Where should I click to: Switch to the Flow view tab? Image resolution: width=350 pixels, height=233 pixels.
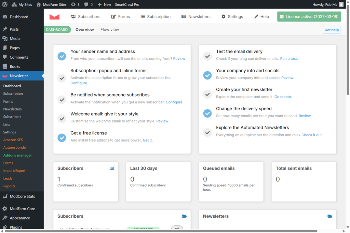pyautogui.click(x=110, y=30)
